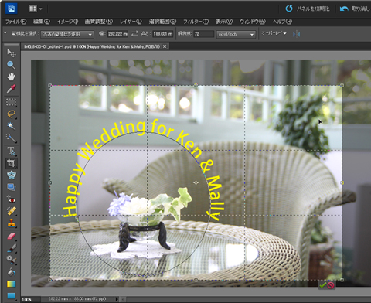Commit crop with green checkmark
Screen dimensions: 371x303
pyautogui.click(x=322, y=285)
